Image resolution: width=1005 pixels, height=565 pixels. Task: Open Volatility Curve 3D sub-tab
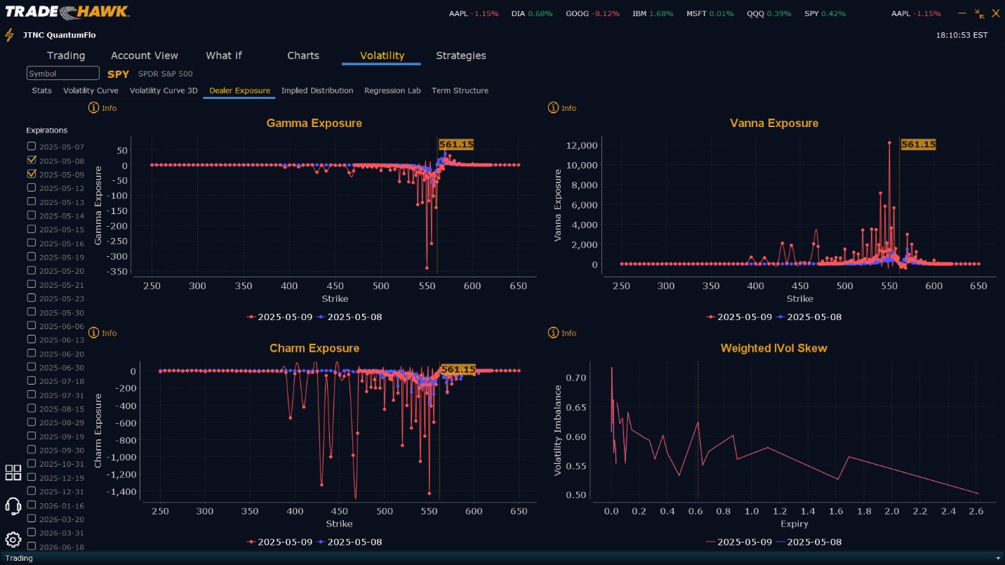(x=164, y=91)
